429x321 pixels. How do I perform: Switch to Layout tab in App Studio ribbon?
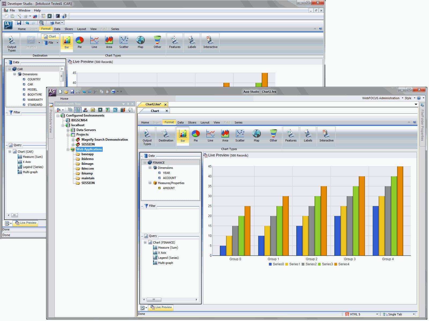click(205, 122)
